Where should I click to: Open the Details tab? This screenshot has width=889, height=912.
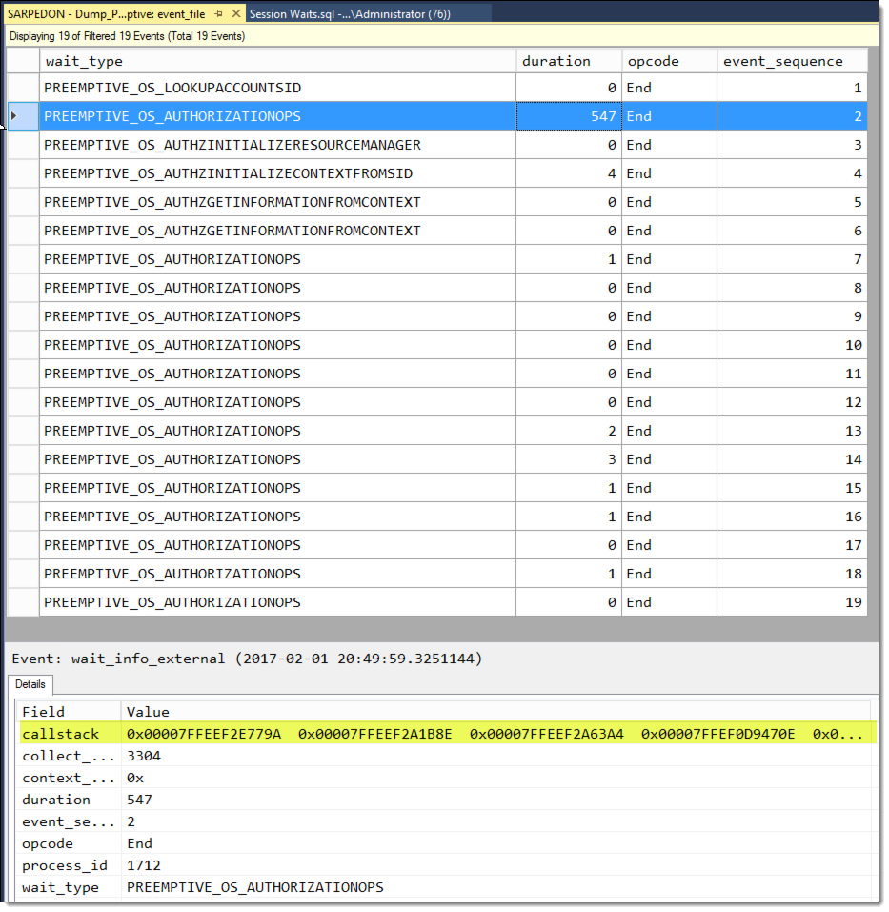[x=30, y=684]
